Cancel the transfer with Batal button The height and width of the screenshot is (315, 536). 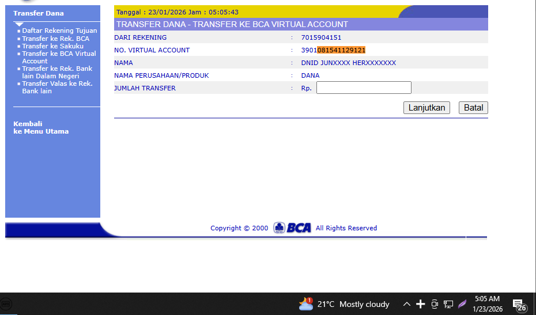[x=473, y=108]
